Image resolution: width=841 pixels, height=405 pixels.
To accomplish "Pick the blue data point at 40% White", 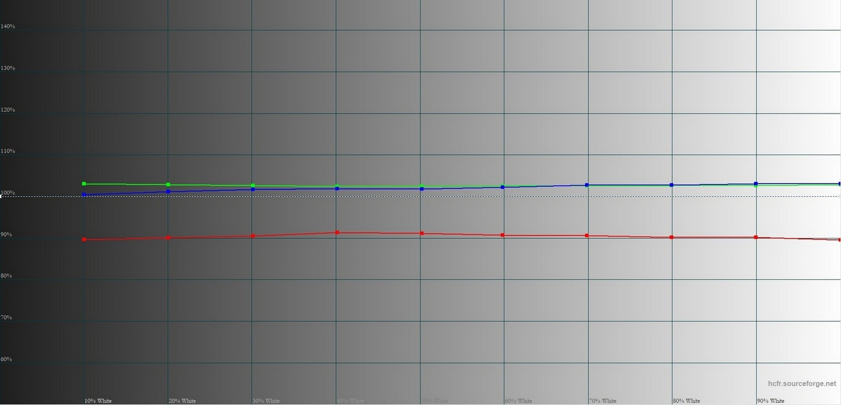I will (x=337, y=189).
